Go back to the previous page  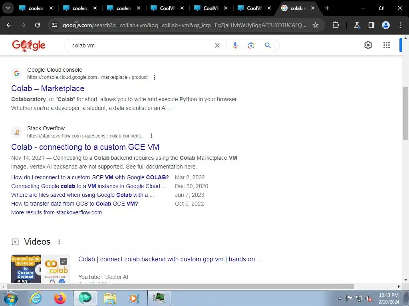point(9,25)
